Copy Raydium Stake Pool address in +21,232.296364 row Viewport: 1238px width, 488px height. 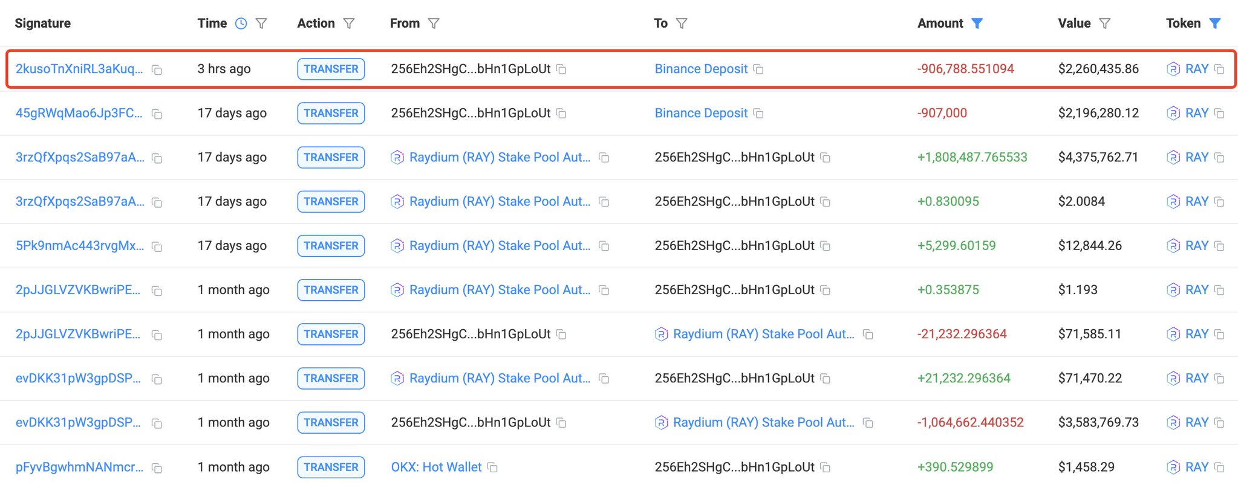604,379
